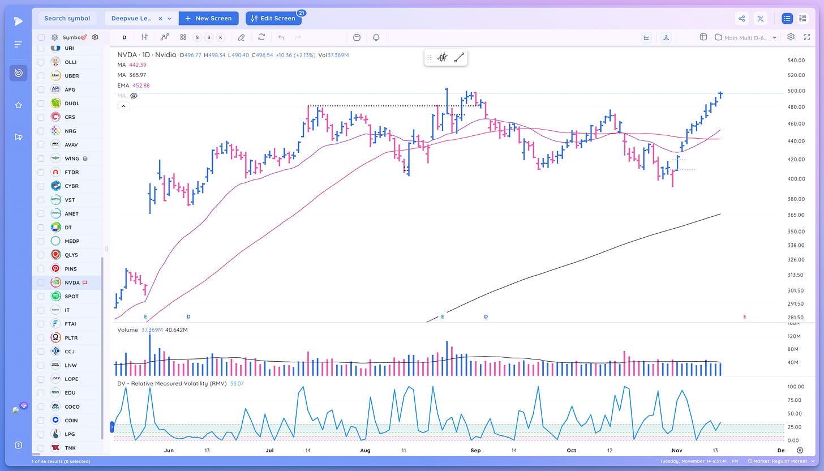Open the flags sidebar icon
Screen dimensions: 824x471
(18, 136)
